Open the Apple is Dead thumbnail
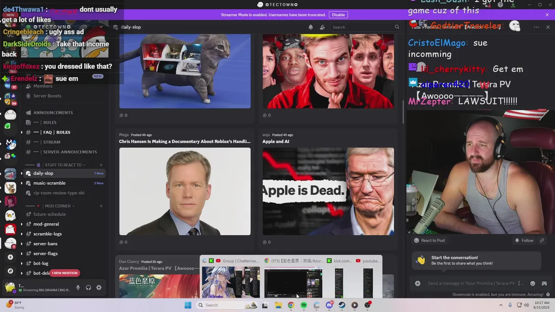 pos(328,192)
